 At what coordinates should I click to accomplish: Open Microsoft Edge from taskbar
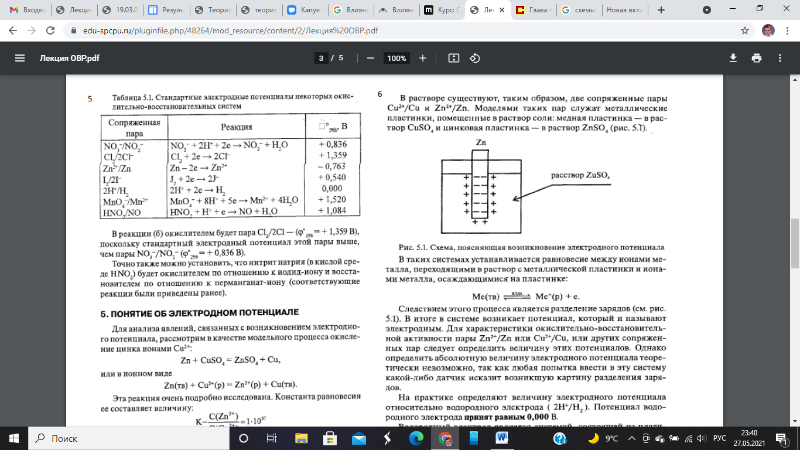[416, 438]
